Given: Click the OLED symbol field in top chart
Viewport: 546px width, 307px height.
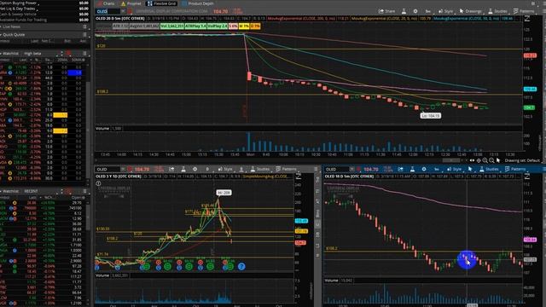Looking at the screenshot, I should point(107,11).
